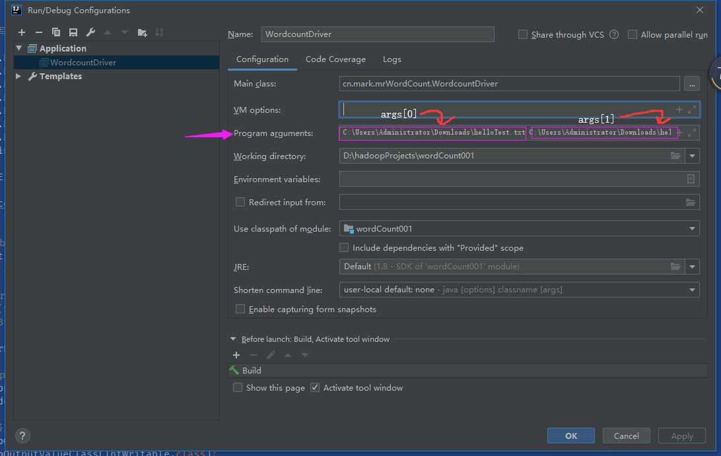The image size is (721, 456).
Task: Remove configuration with minus icon
Action: pos(38,32)
